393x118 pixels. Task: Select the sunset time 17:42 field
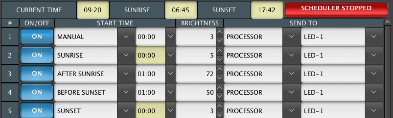tap(267, 10)
